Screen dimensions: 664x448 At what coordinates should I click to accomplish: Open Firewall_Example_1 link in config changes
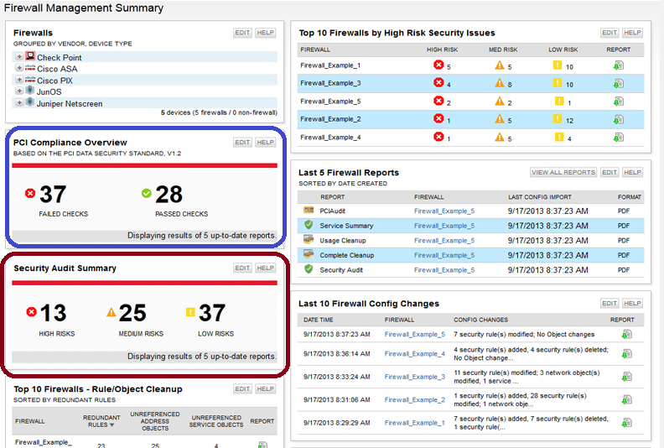414,423
